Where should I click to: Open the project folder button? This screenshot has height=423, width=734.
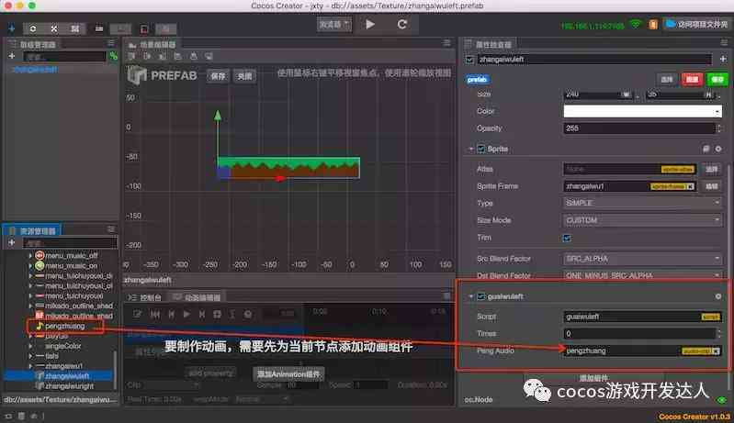click(x=695, y=24)
